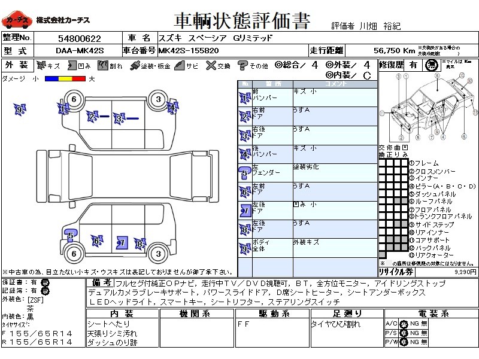Click the number 3 icon in the 右後ドア table row
479x359 pixels.
(245, 135)
